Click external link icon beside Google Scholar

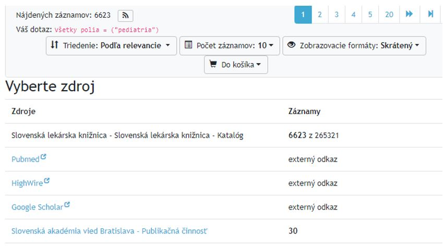67,205
